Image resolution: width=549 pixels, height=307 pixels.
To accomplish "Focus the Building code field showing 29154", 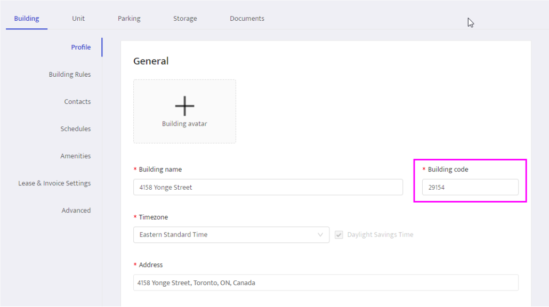I will click(x=470, y=188).
